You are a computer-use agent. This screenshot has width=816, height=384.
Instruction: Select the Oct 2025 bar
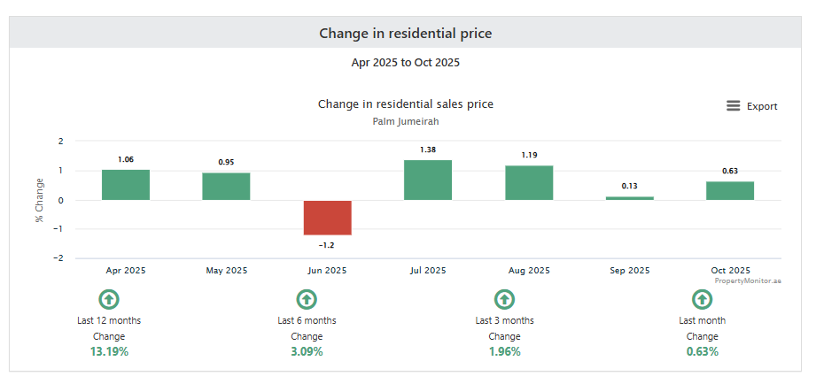click(730, 190)
